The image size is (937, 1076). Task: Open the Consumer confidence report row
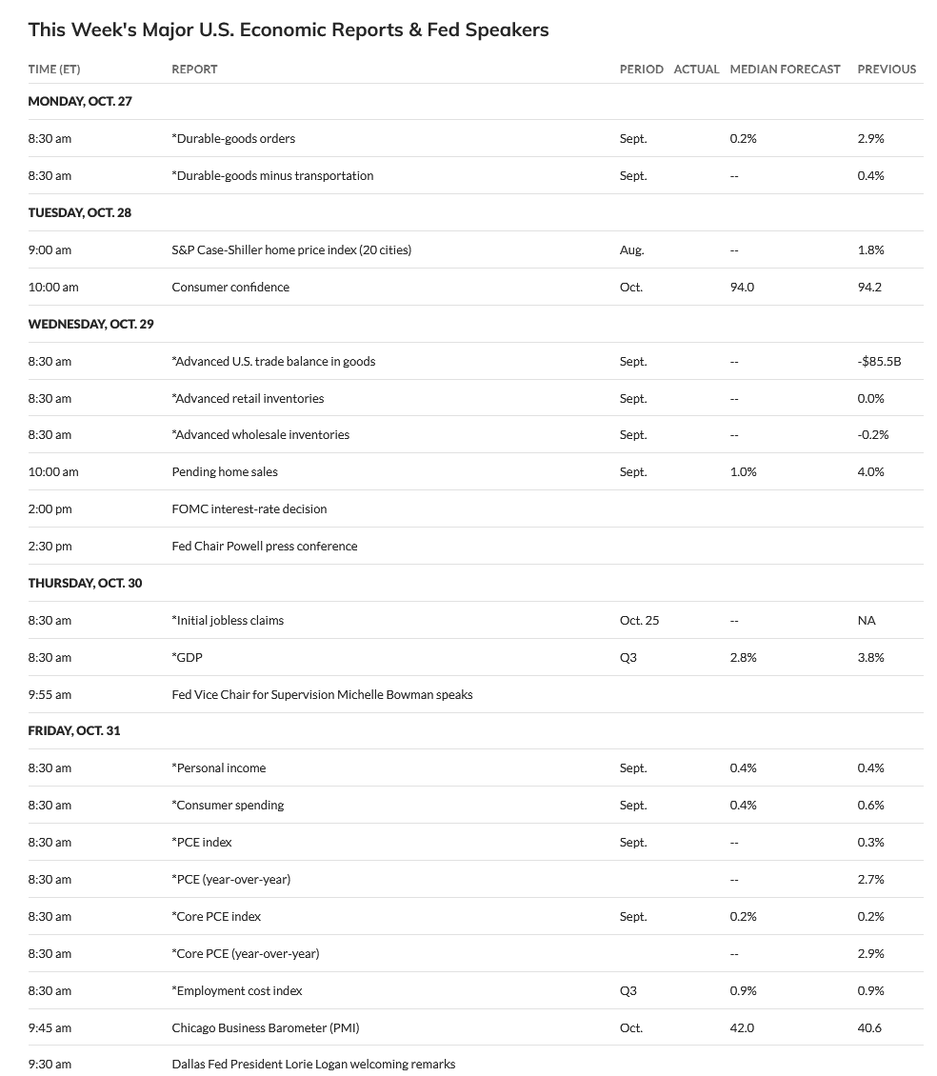tap(230, 287)
